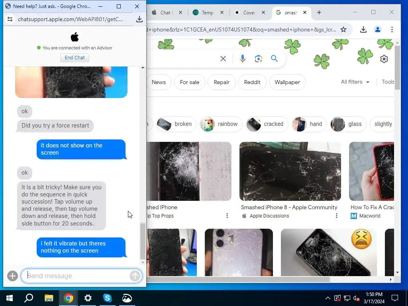Click the blue magnifier search icon
Viewport: 408px width, 306px height.
pos(274,59)
